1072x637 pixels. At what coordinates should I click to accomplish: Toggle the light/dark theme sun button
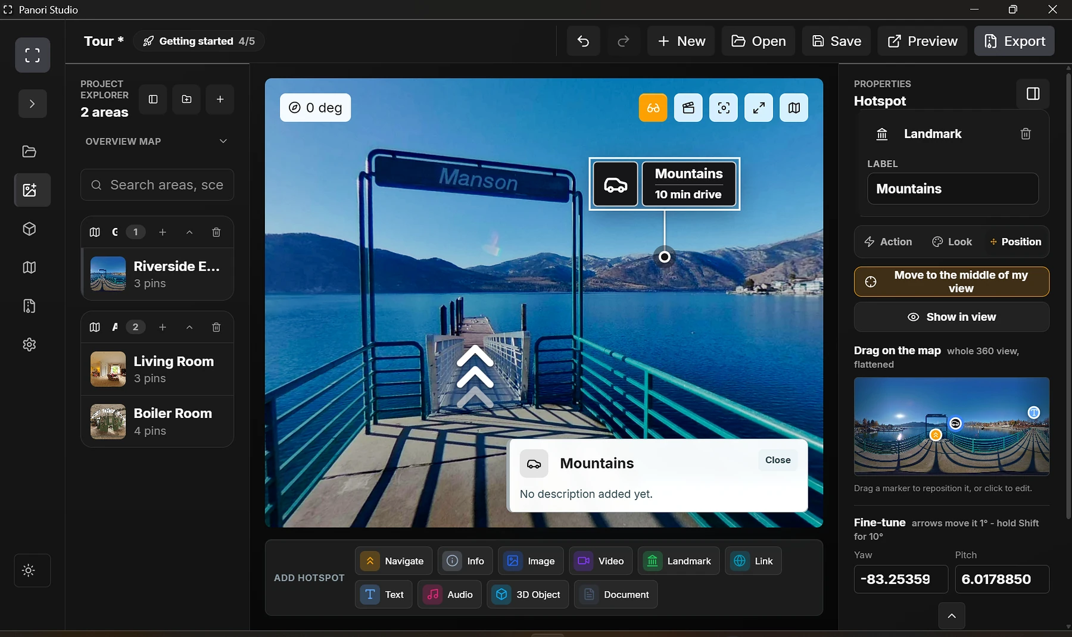click(32, 570)
